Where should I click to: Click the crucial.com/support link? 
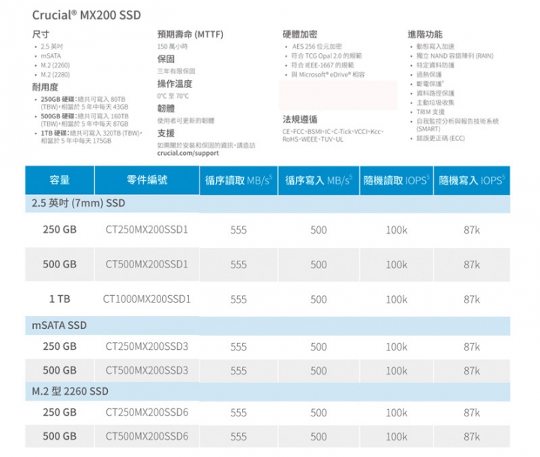coord(187,153)
